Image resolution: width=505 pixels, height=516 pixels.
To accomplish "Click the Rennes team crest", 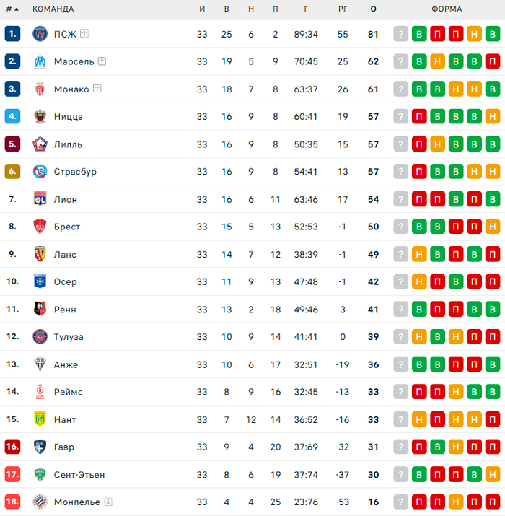I will click(40, 309).
